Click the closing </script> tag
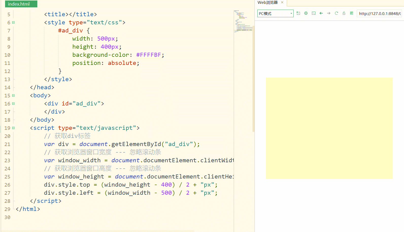 (x=46, y=201)
